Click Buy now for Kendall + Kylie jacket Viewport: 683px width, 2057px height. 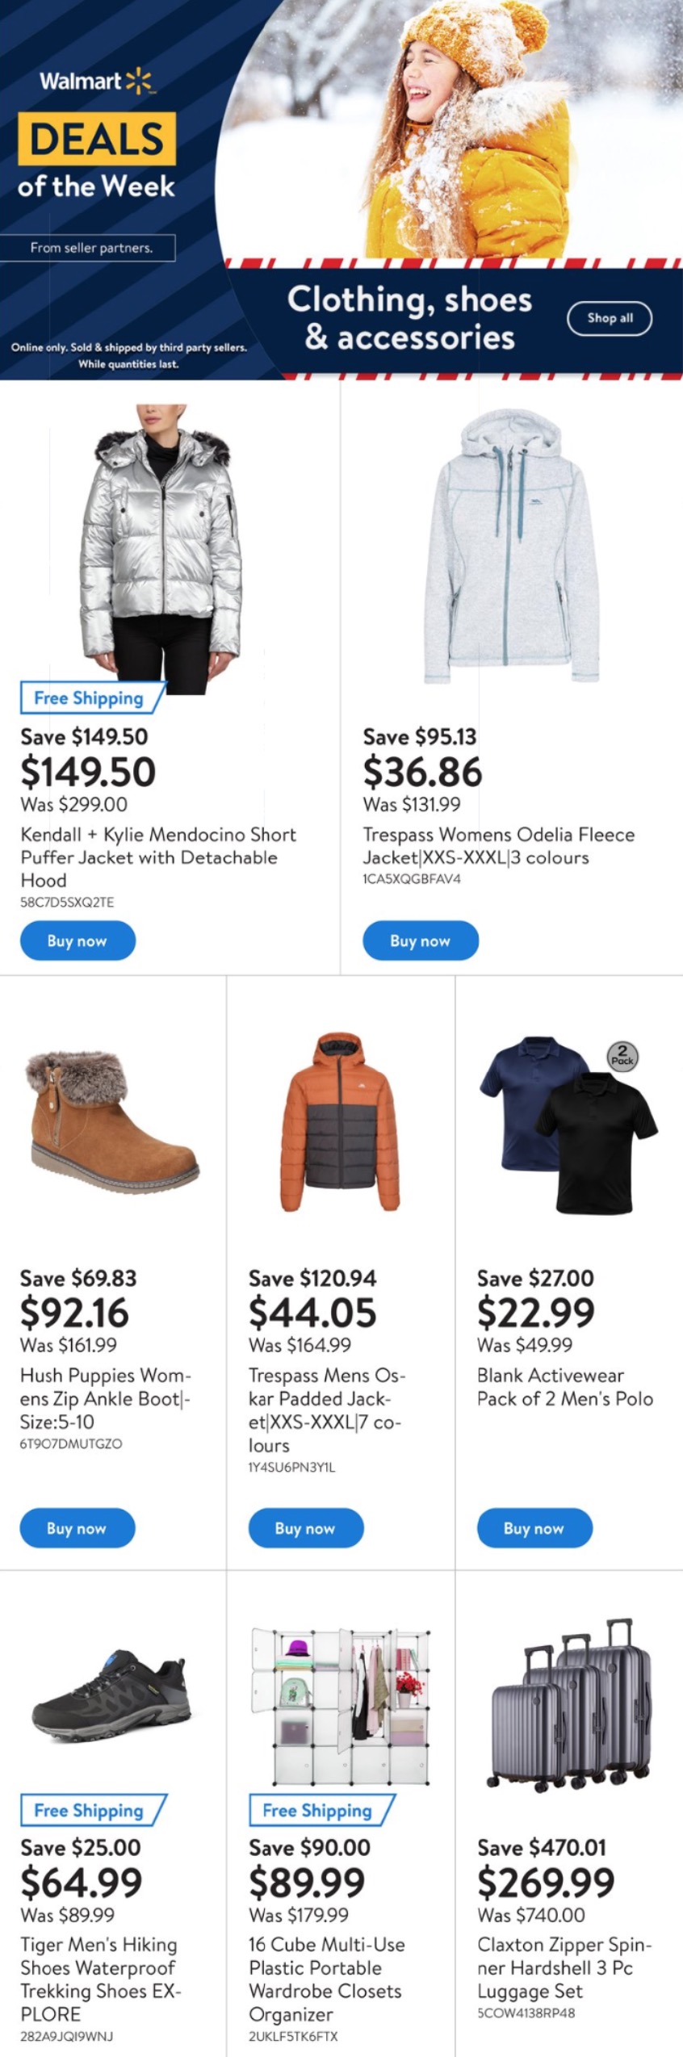click(x=78, y=941)
